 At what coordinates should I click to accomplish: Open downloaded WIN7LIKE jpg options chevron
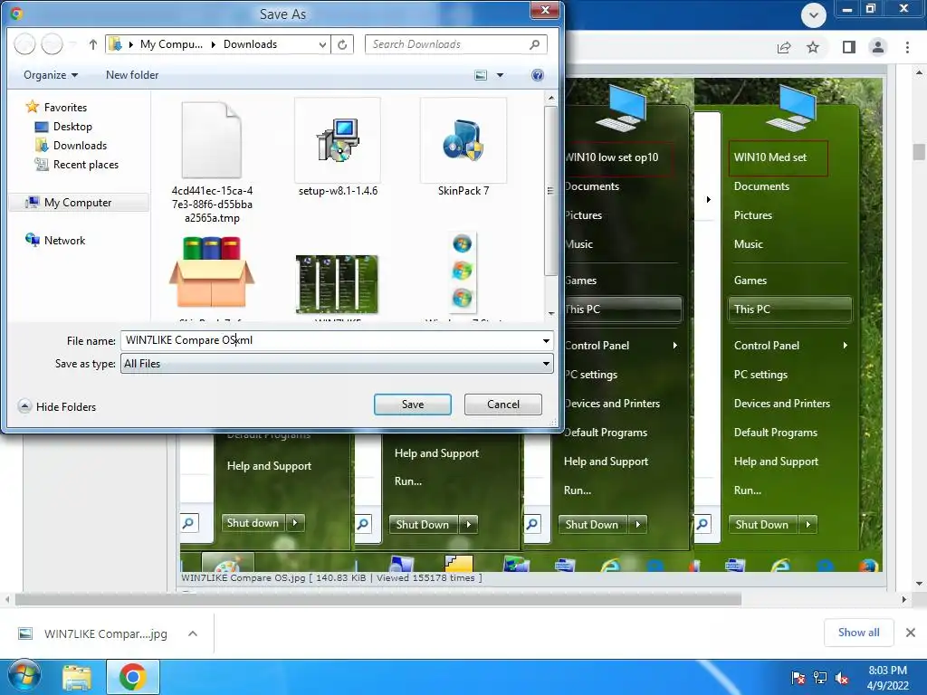point(193,633)
